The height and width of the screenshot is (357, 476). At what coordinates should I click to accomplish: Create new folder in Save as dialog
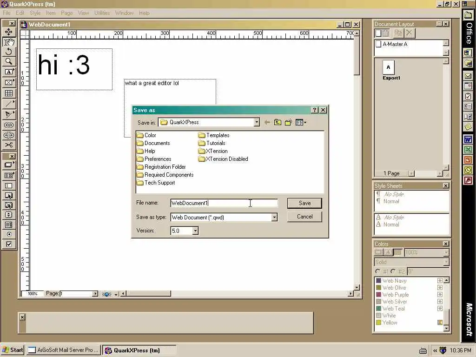(288, 122)
